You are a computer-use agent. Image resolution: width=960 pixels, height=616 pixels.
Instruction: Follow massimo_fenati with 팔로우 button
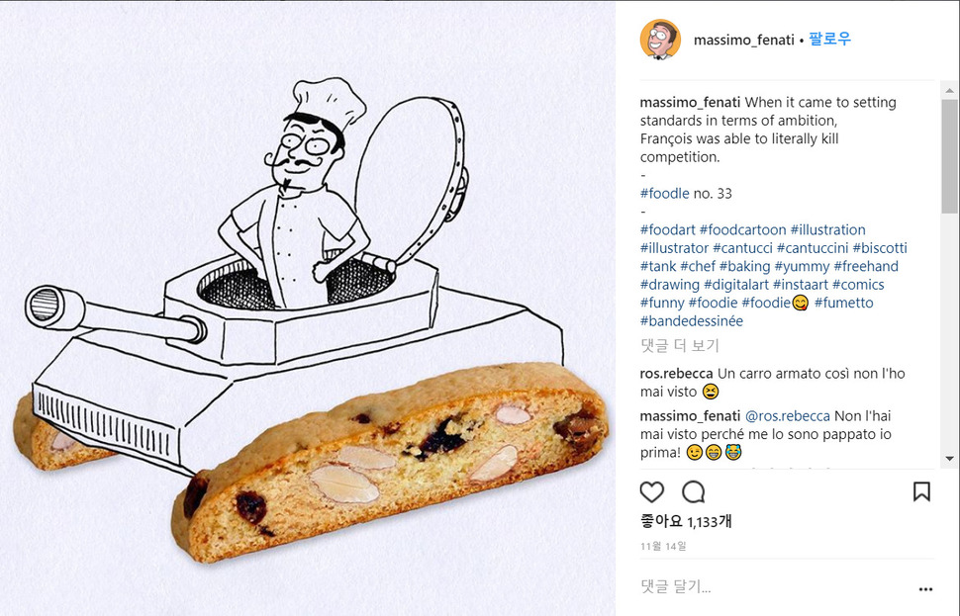pyautogui.click(x=829, y=40)
